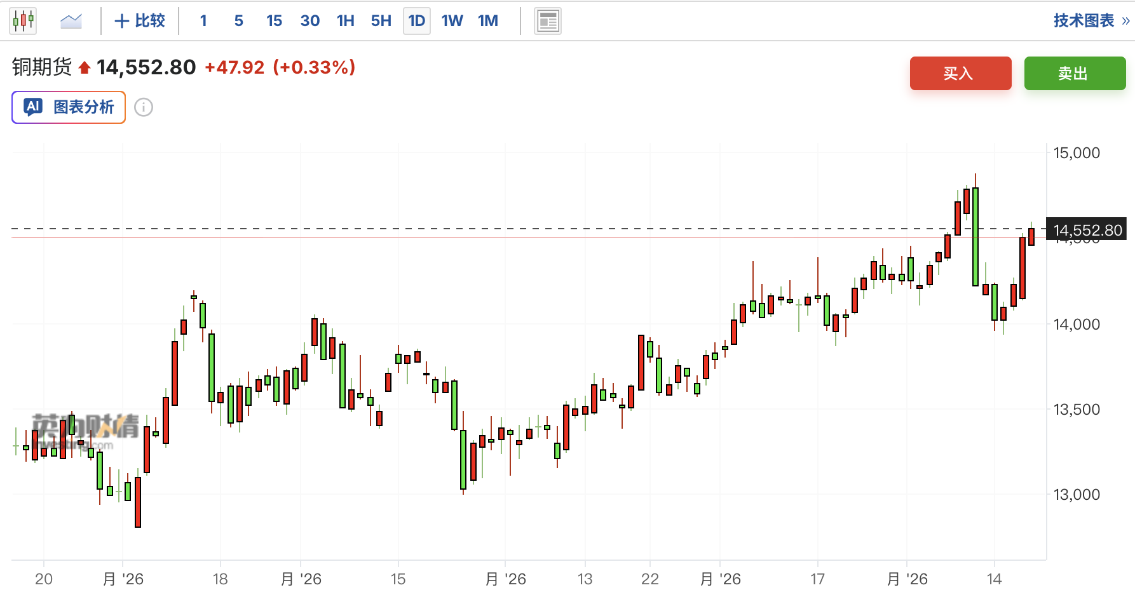Select the 5 minute interval
The width and height of the screenshot is (1135, 597).
pos(239,21)
